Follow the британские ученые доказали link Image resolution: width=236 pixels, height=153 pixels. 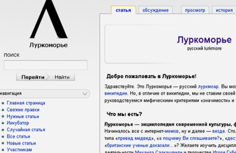[140, 146]
